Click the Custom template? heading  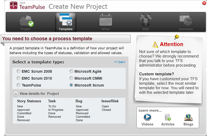(x=157, y=74)
